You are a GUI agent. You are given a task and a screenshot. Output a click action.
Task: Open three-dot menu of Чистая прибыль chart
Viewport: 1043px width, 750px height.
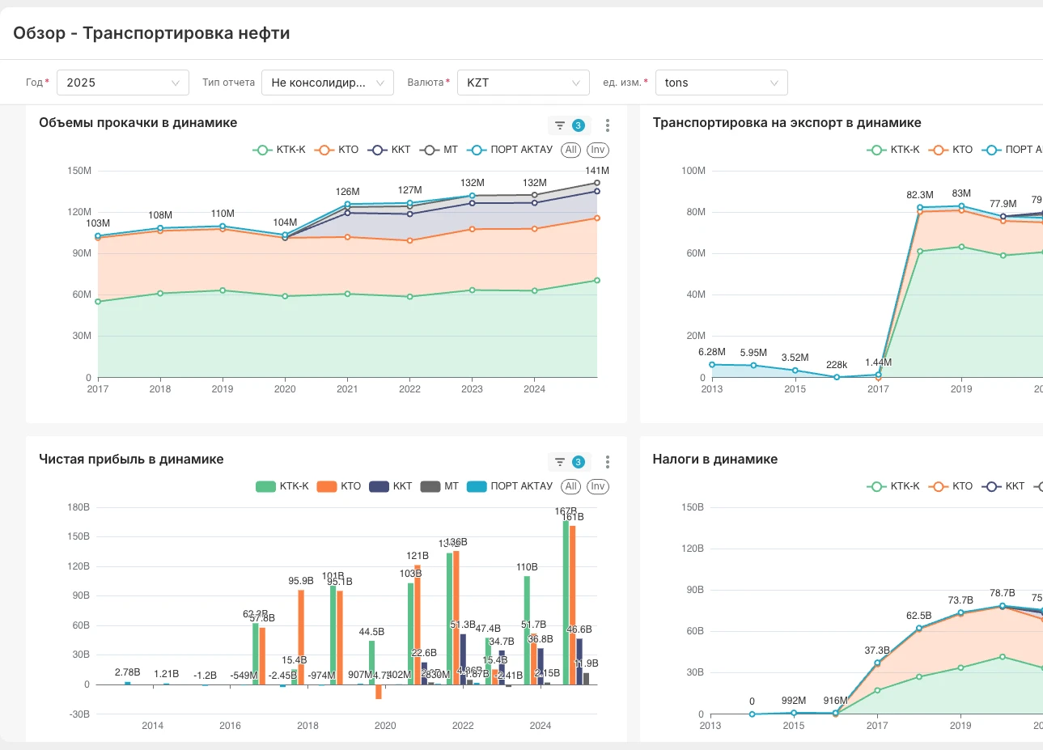pos(608,462)
